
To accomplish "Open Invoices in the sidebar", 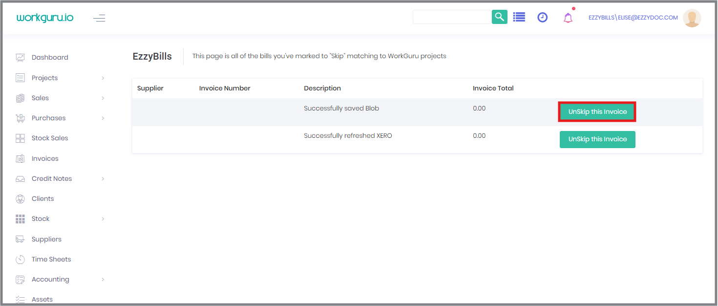I will coord(45,159).
